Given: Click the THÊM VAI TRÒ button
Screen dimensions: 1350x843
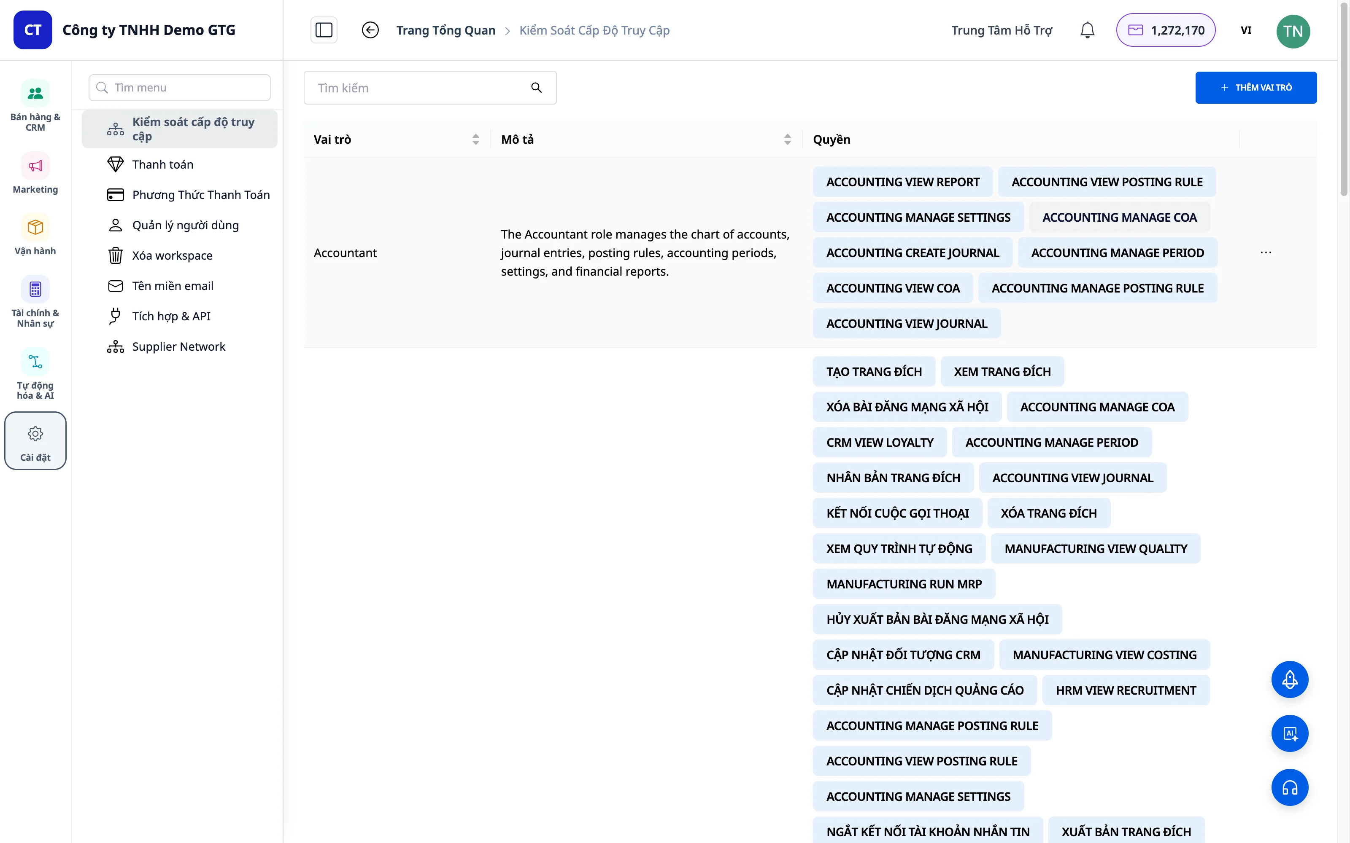Looking at the screenshot, I should 1256,88.
